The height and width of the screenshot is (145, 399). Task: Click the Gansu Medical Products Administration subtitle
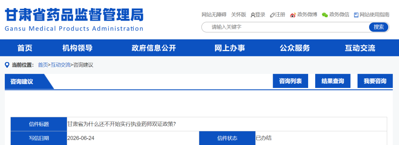pos(74,28)
